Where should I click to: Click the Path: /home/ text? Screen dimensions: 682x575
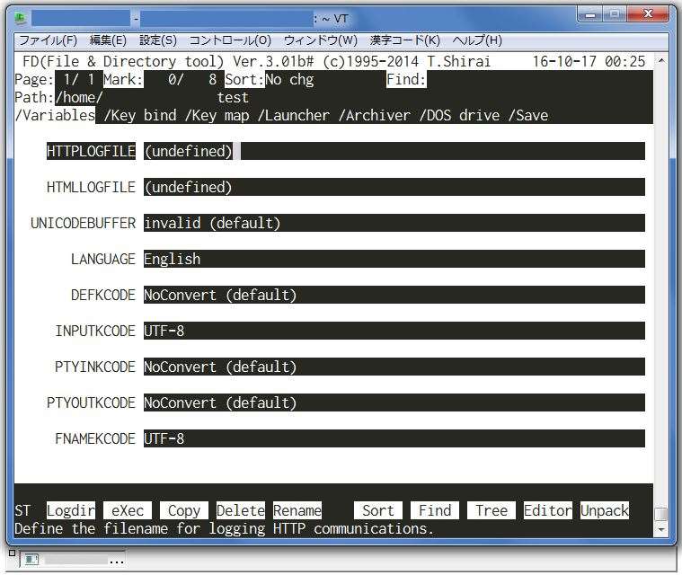pos(58,97)
